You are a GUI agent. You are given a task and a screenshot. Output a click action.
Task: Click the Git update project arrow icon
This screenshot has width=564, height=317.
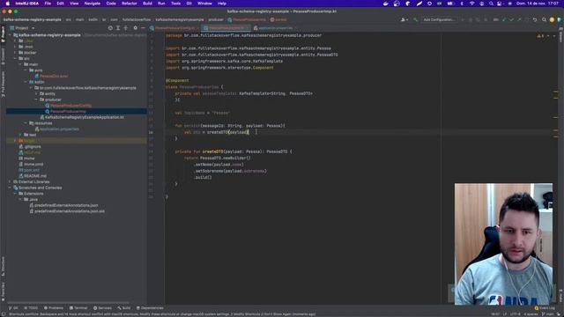pos(504,19)
